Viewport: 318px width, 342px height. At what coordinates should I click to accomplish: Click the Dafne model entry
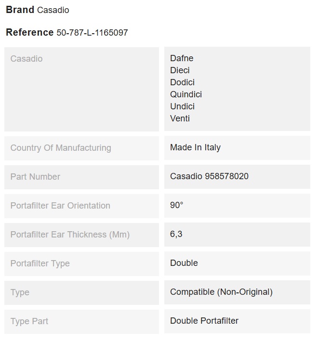[182, 58]
